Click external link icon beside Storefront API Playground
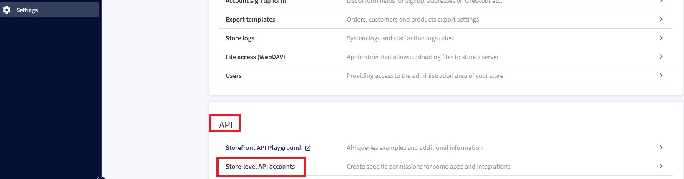This screenshot has height=179, width=684. pos(308,148)
